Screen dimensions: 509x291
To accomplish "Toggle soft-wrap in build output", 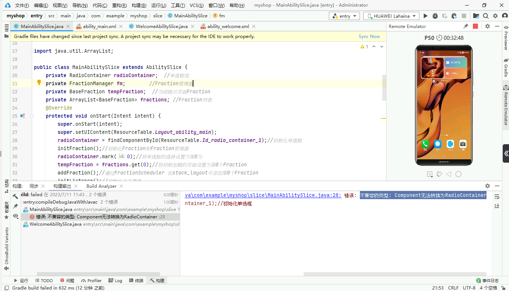I will (x=497, y=197).
